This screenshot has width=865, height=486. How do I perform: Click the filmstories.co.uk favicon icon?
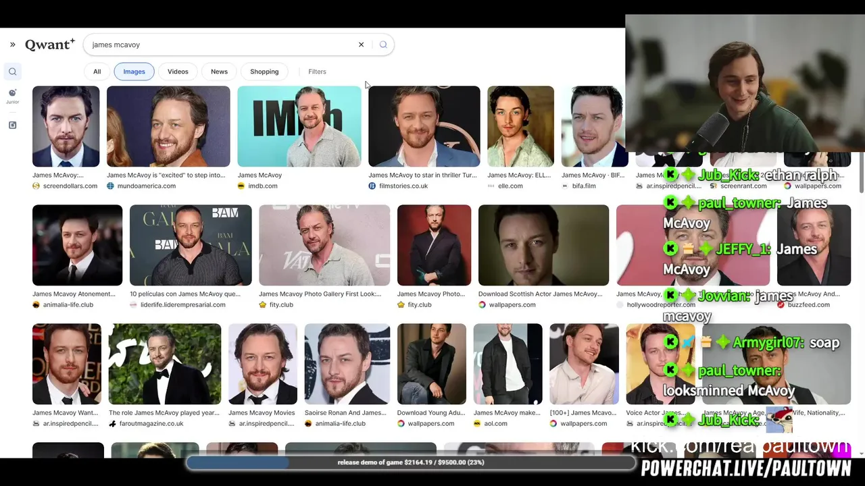point(372,186)
